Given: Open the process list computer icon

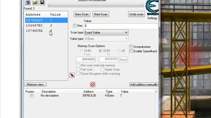Looking at the screenshot, I should (28, 2).
